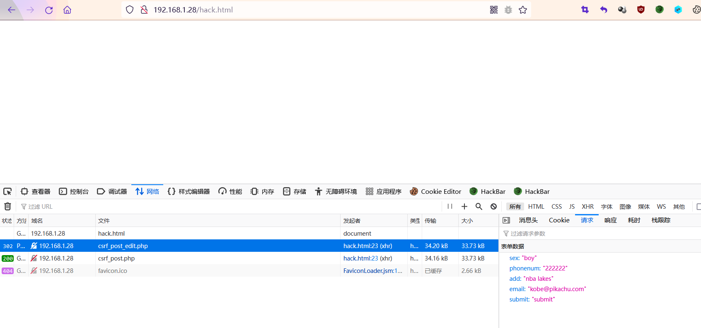Show the Cookie details tab

point(559,220)
